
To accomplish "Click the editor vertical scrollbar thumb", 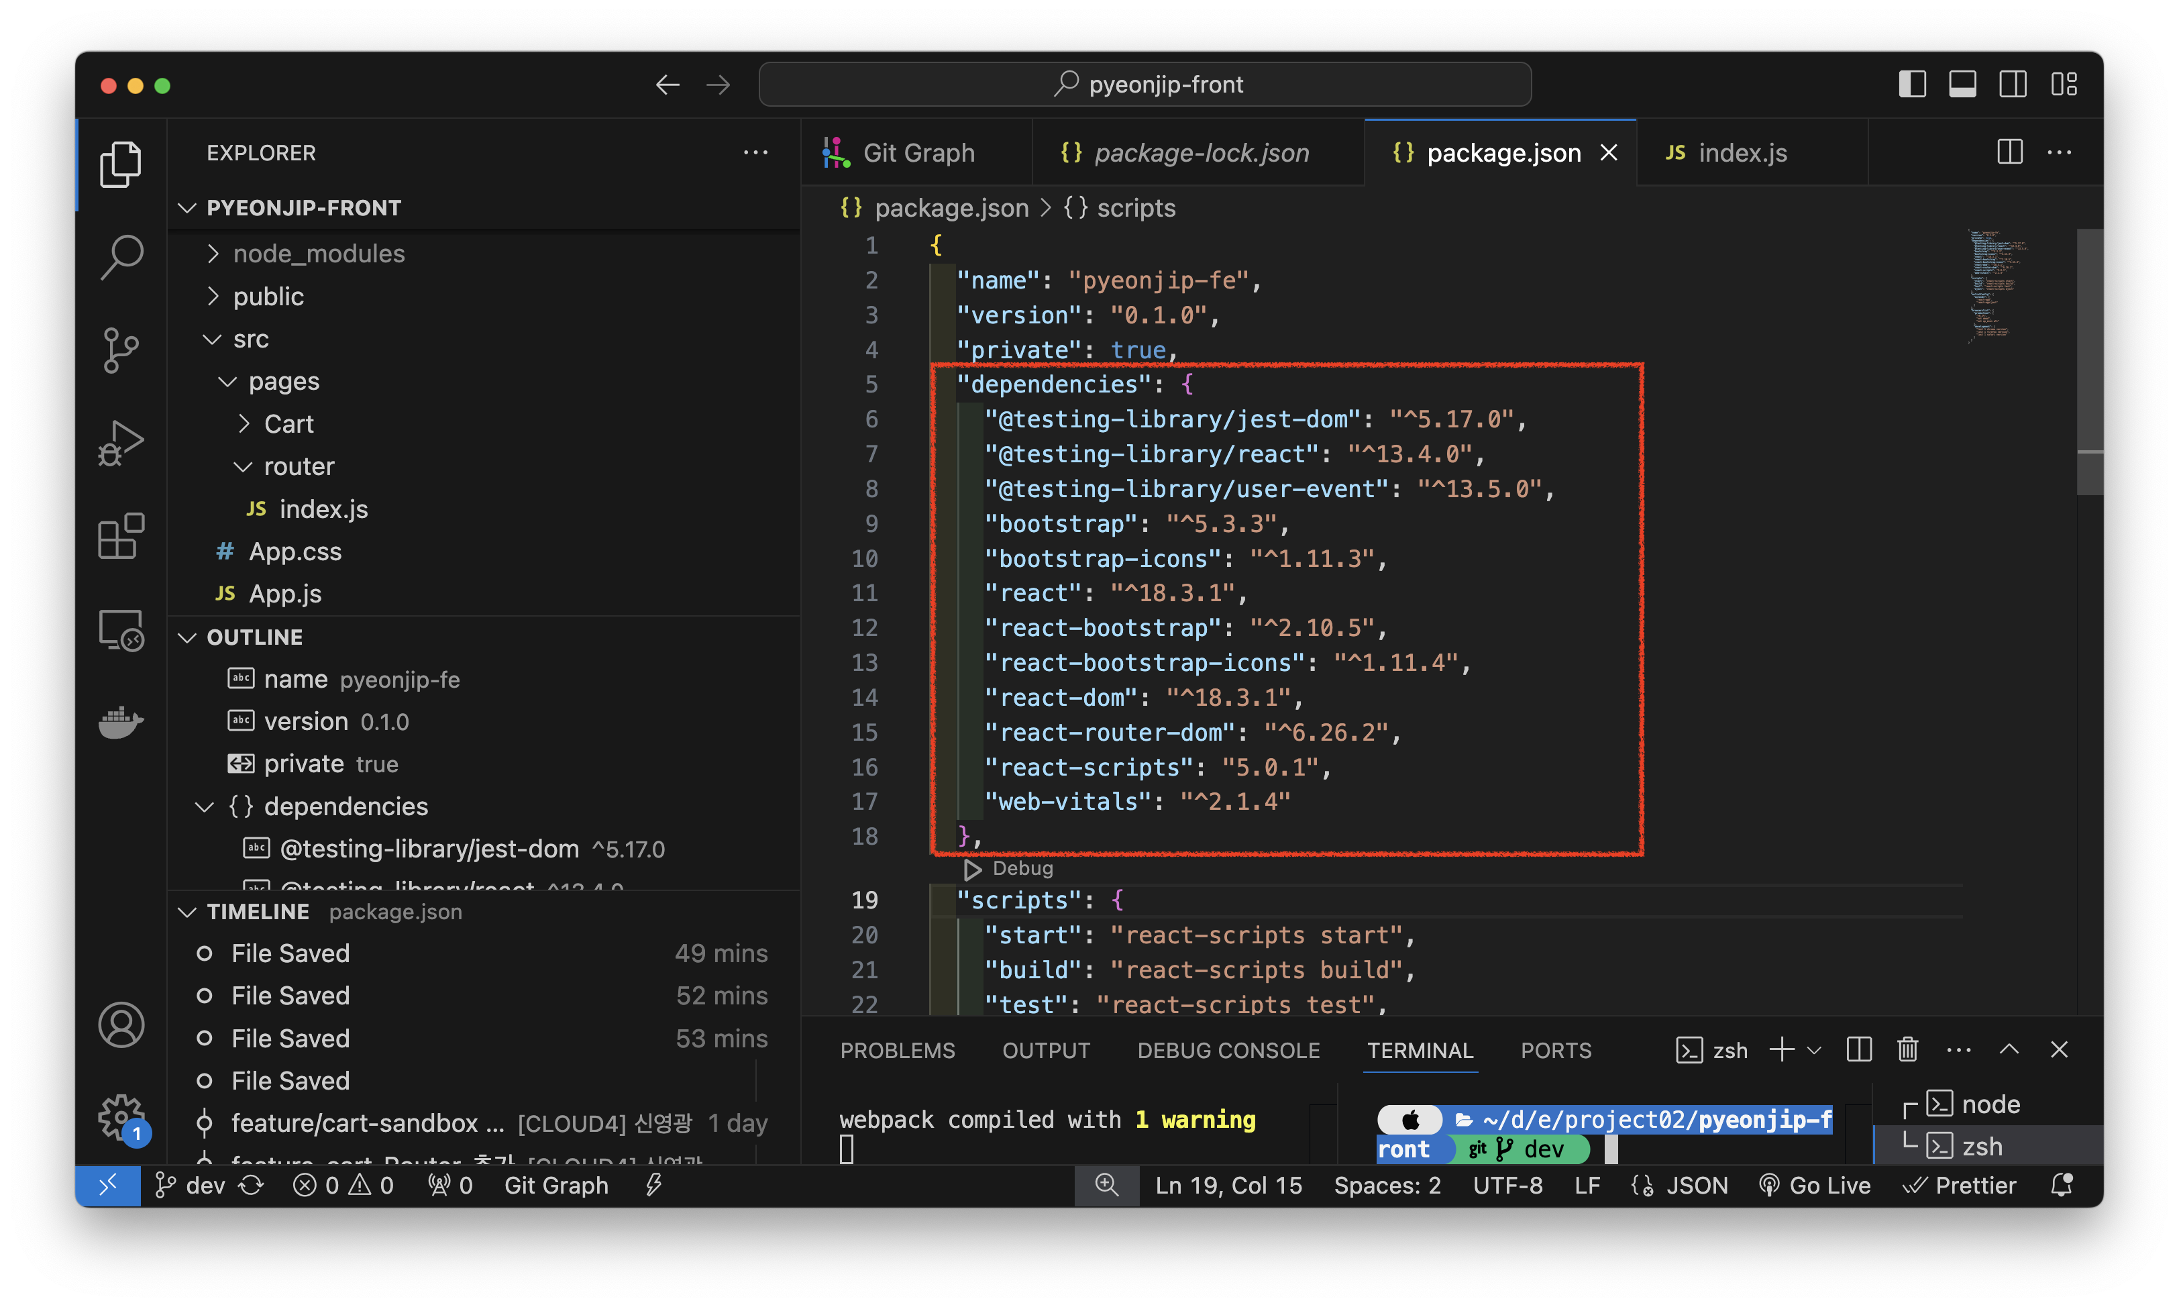I will click(x=2088, y=361).
